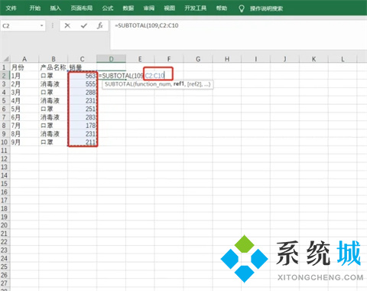Select column A header
This screenshot has width=367, height=291.
click(24, 59)
